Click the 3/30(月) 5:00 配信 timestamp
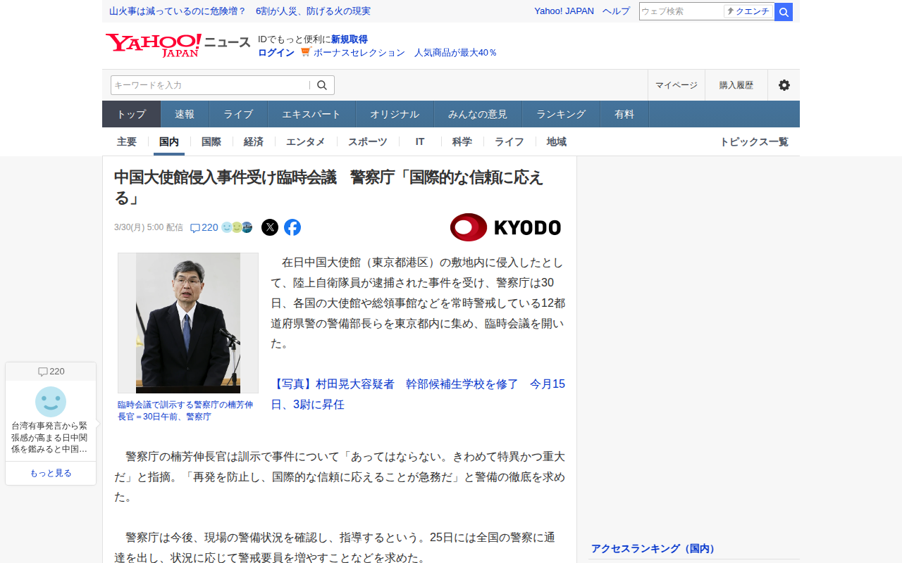The image size is (902, 563). point(149,227)
